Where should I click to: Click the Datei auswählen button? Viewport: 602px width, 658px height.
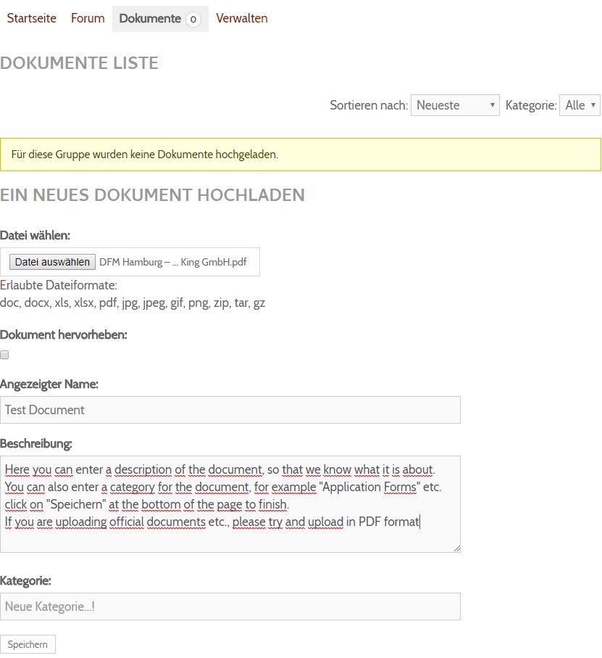point(52,262)
